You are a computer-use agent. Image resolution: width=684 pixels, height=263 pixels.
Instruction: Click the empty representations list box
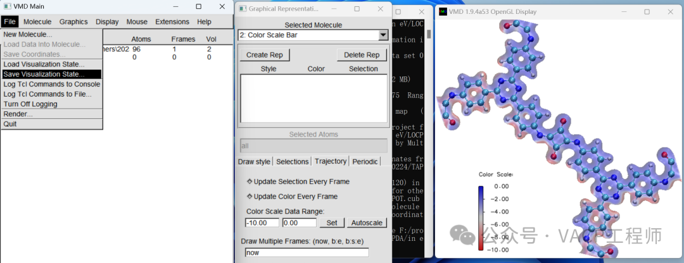[x=313, y=99]
